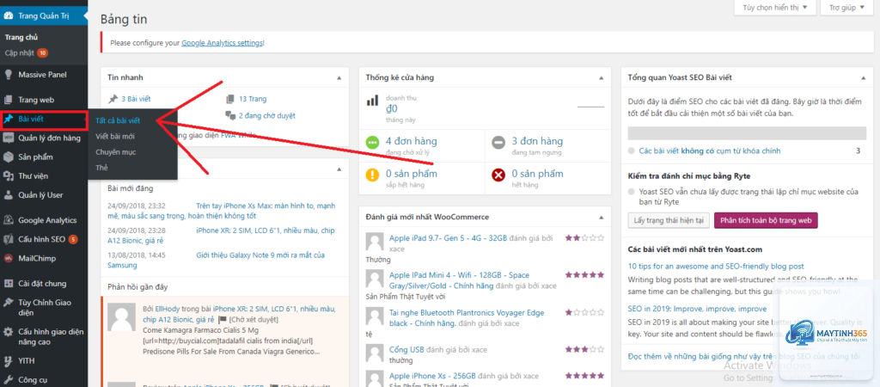
Task: Click the red out of stock icon
Action: [x=498, y=175]
